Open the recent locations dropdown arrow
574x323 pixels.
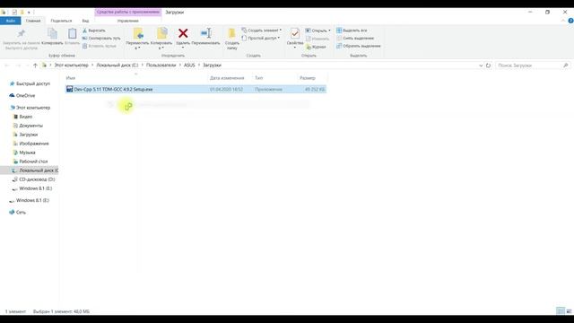point(27,65)
